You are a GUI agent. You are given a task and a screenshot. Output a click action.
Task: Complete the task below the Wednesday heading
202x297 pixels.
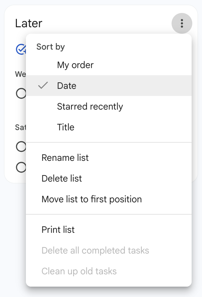21,93
